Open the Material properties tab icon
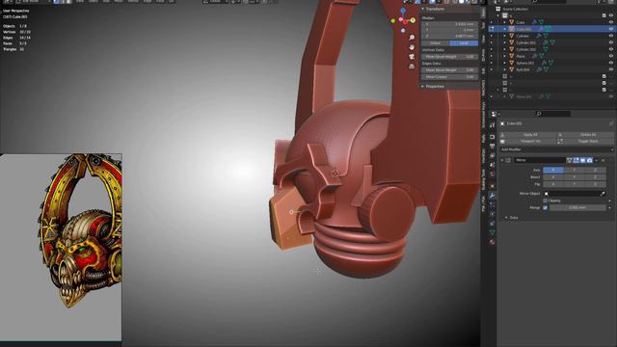 [493, 242]
